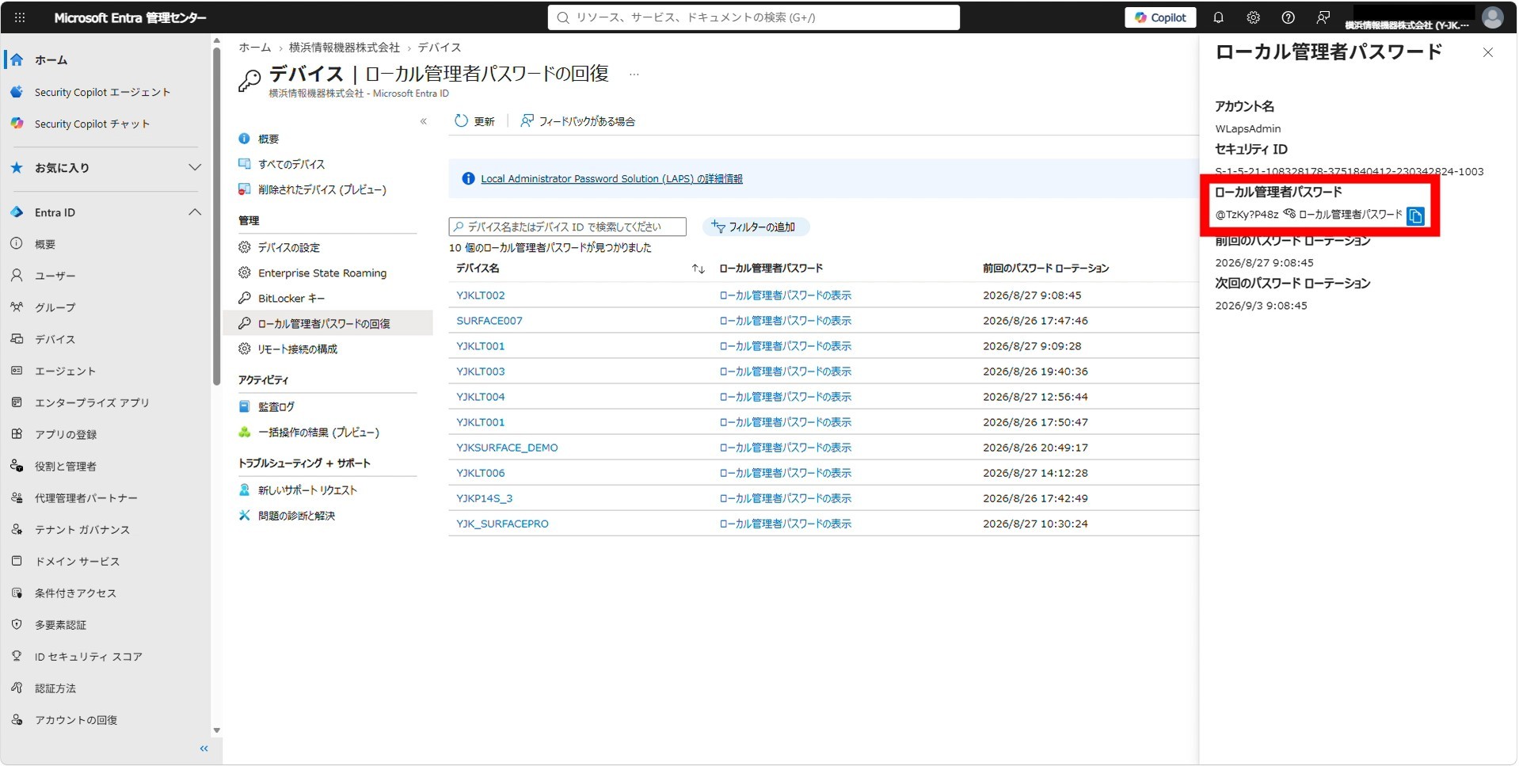This screenshot has width=1519, height=766.
Task: Click the エンタープライズ アプリ icon
Action: click(x=17, y=402)
